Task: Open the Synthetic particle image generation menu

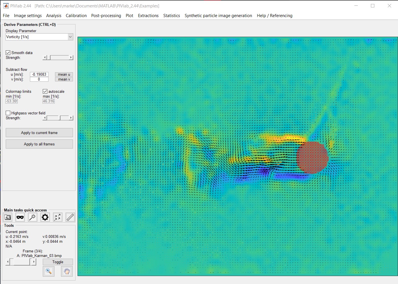Action: click(x=218, y=16)
